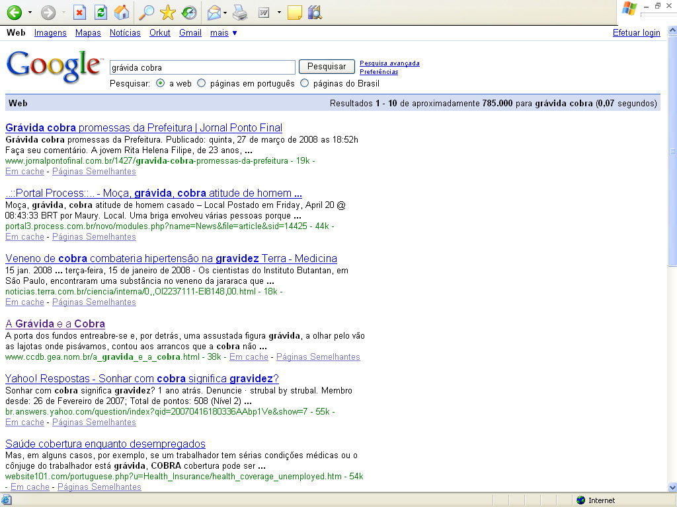Open the 'A Grávida e a Cobra' result

[55, 323]
